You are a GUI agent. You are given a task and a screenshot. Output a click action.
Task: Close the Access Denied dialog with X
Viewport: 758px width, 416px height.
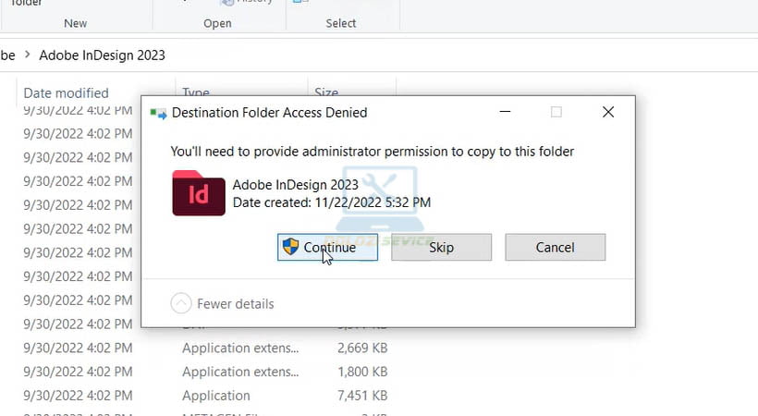[x=607, y=113]
